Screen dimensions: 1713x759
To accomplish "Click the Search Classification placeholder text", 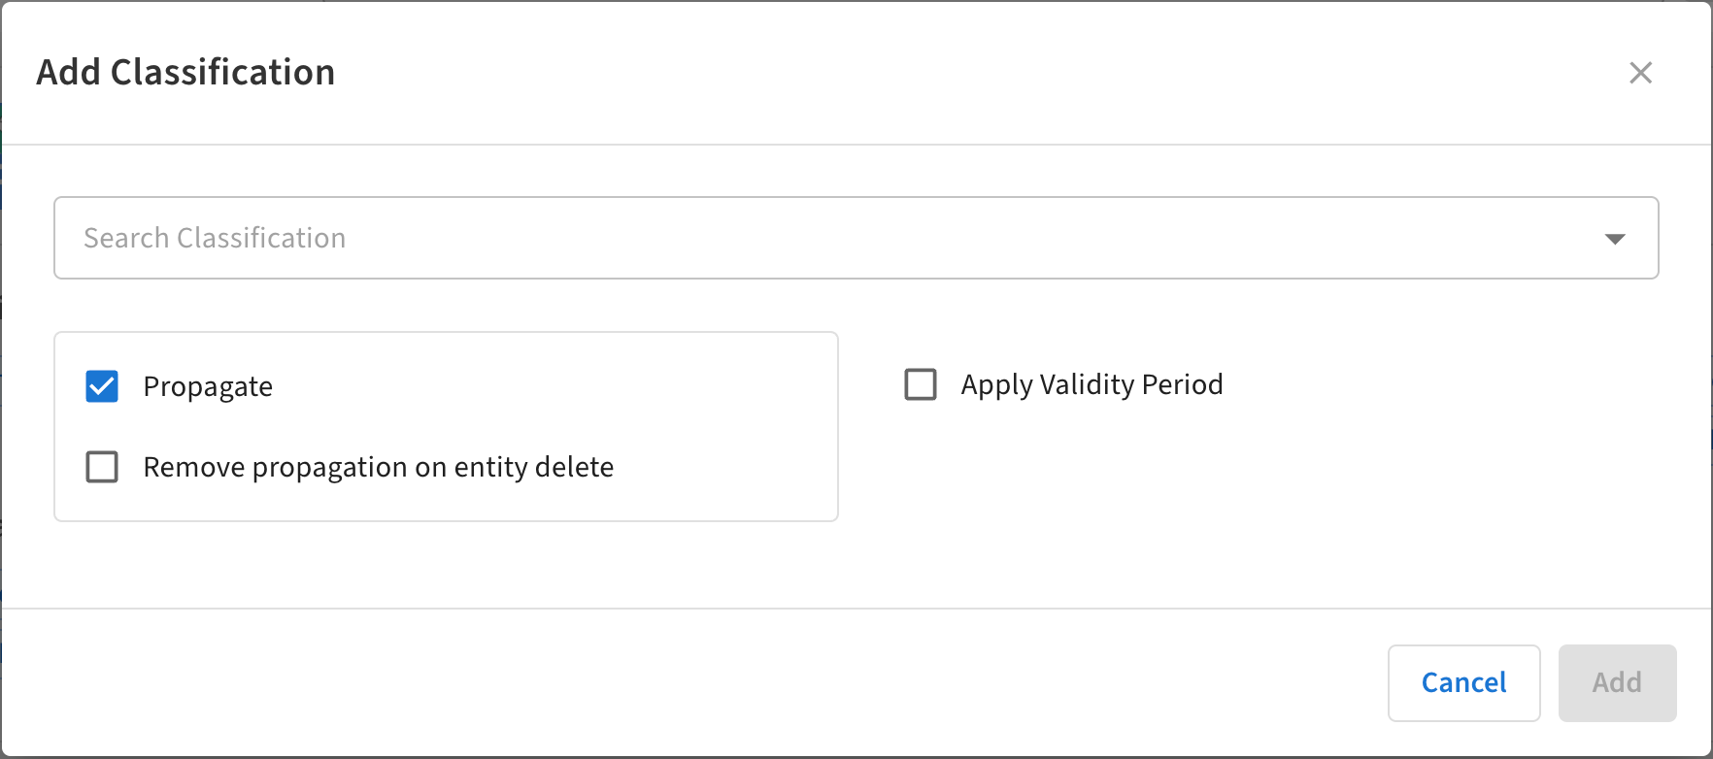I will (x=215, y=239).
